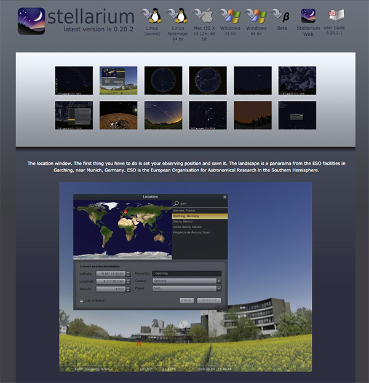The width and height of the screenshot is (369, 383).
Task: Select highlighted 'Garching, Germany' list entry
Action: click(x=200, y=216)
